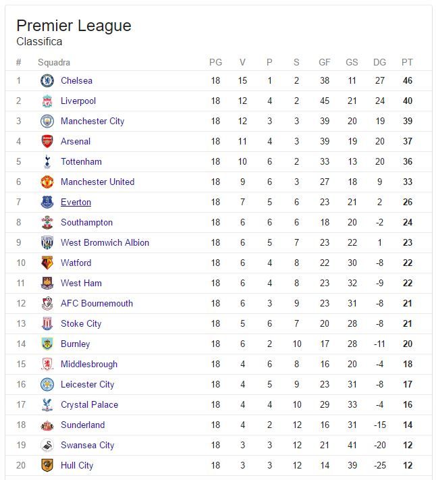
Task: Click the Watford club crest icon
Action: [x=47, y=263]
